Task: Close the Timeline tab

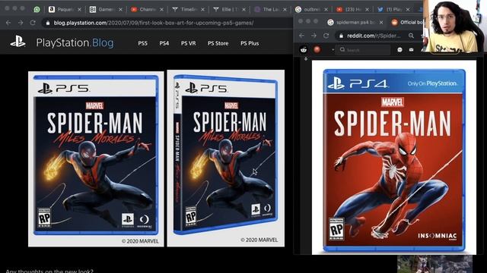Action: (202, 10)
